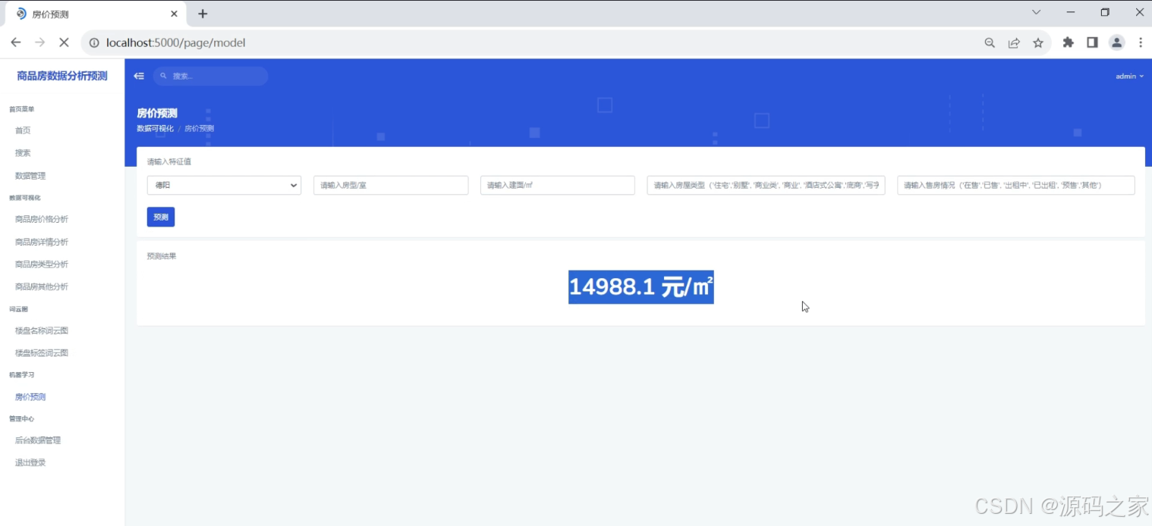Click the 请输入房型/室 input field

point(390,185)
